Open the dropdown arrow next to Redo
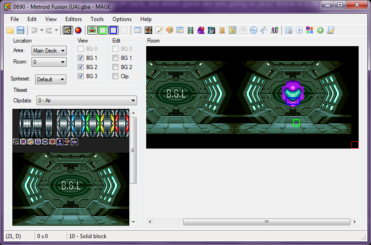Screen dimensions: 371x245 point(56,30)
